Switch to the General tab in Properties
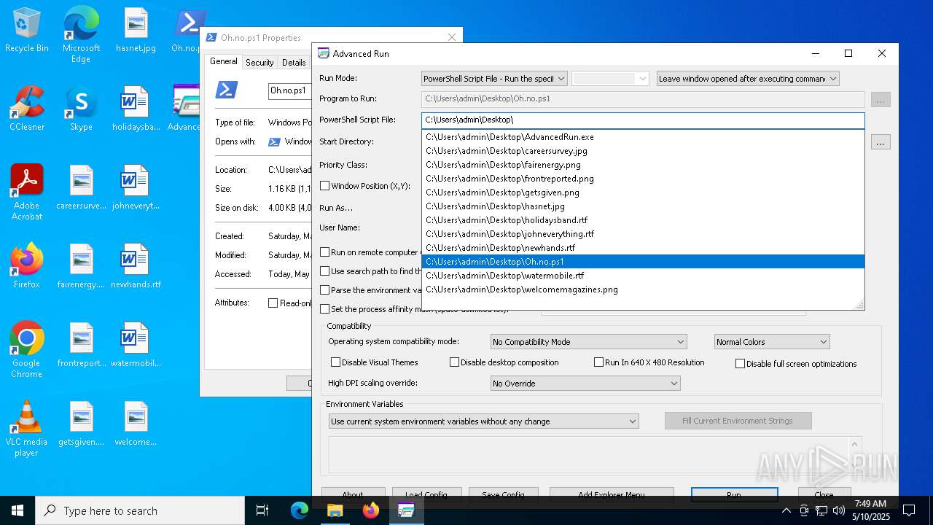 tap(223, 62)
